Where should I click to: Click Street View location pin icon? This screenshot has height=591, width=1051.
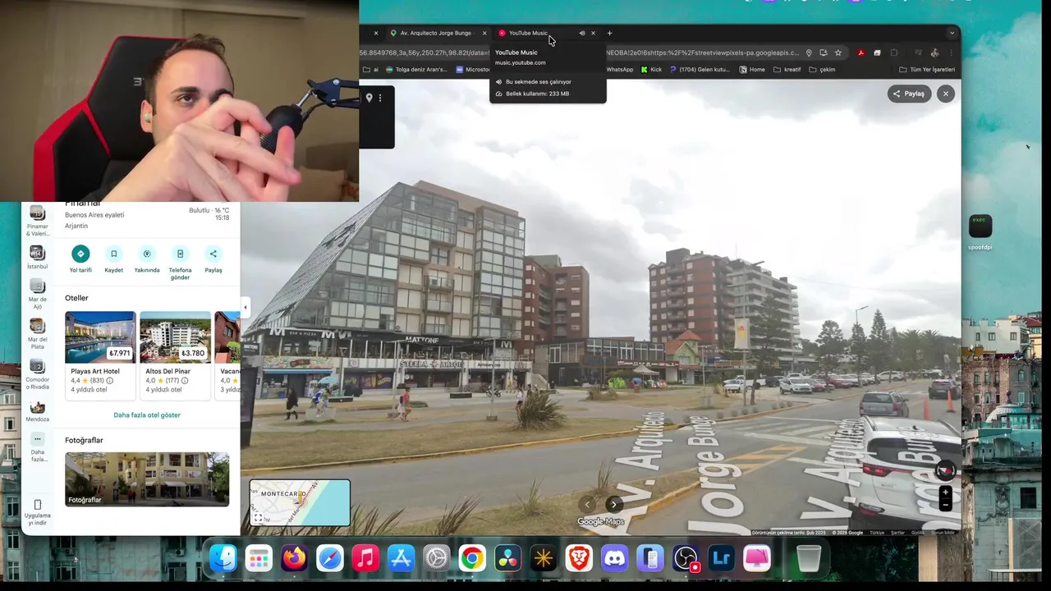coord(369,98)
